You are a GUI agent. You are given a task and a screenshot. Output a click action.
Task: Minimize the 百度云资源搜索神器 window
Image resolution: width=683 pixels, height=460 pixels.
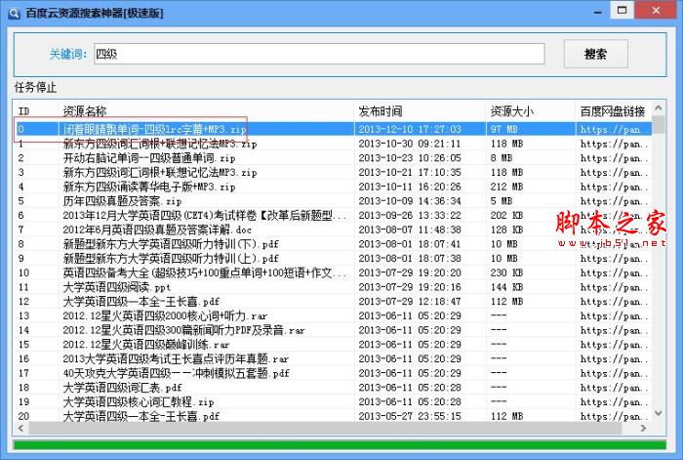(x=598, y=12)
